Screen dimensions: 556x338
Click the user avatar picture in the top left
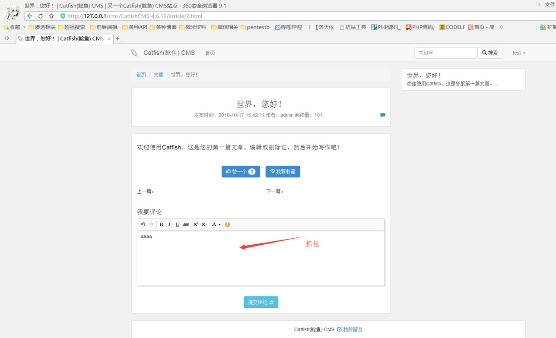(x=12, y=12)
